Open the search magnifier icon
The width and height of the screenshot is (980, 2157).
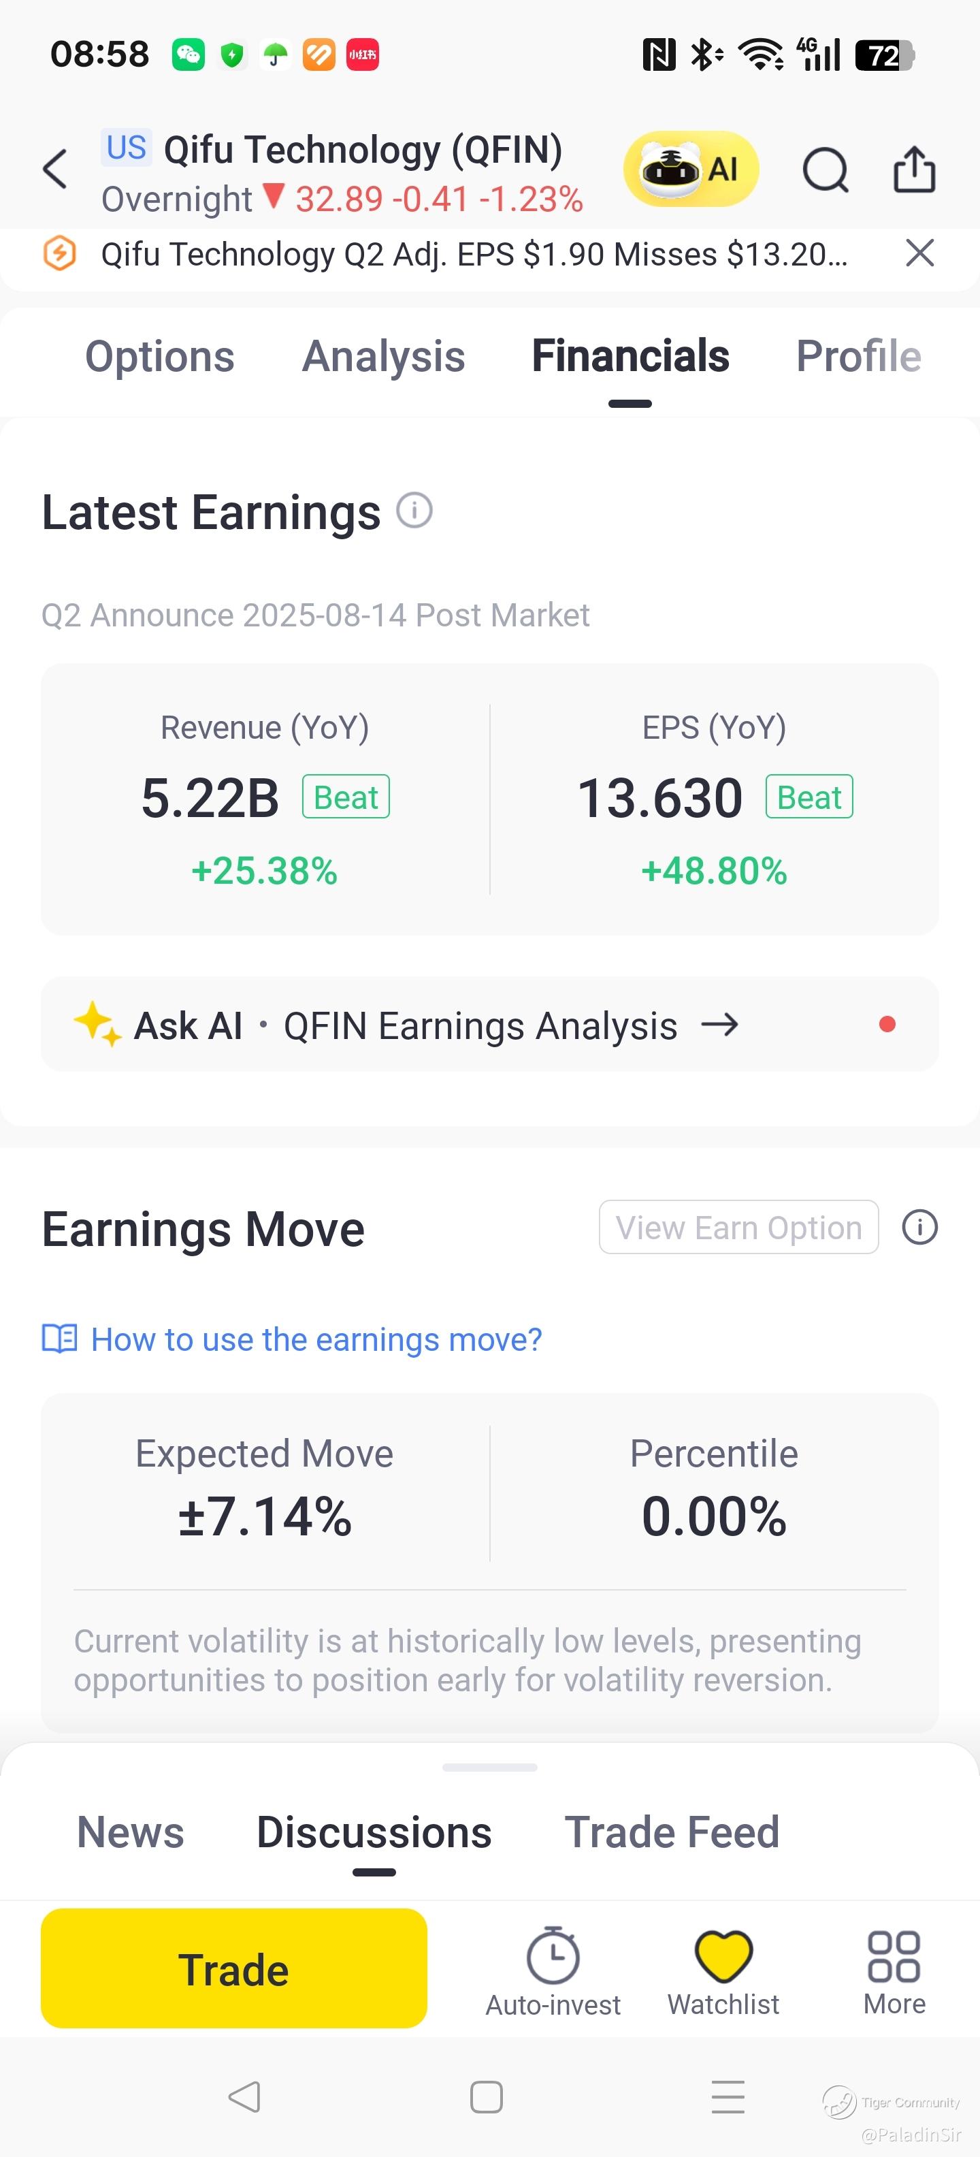[826, 170]
